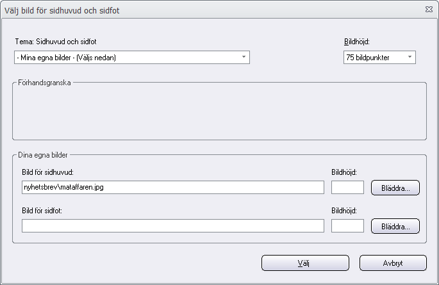The width and height of the screenshot is (439, 285).
Task: Click the Bildhöjd field for sidfot image
Action: click(347, 225)
